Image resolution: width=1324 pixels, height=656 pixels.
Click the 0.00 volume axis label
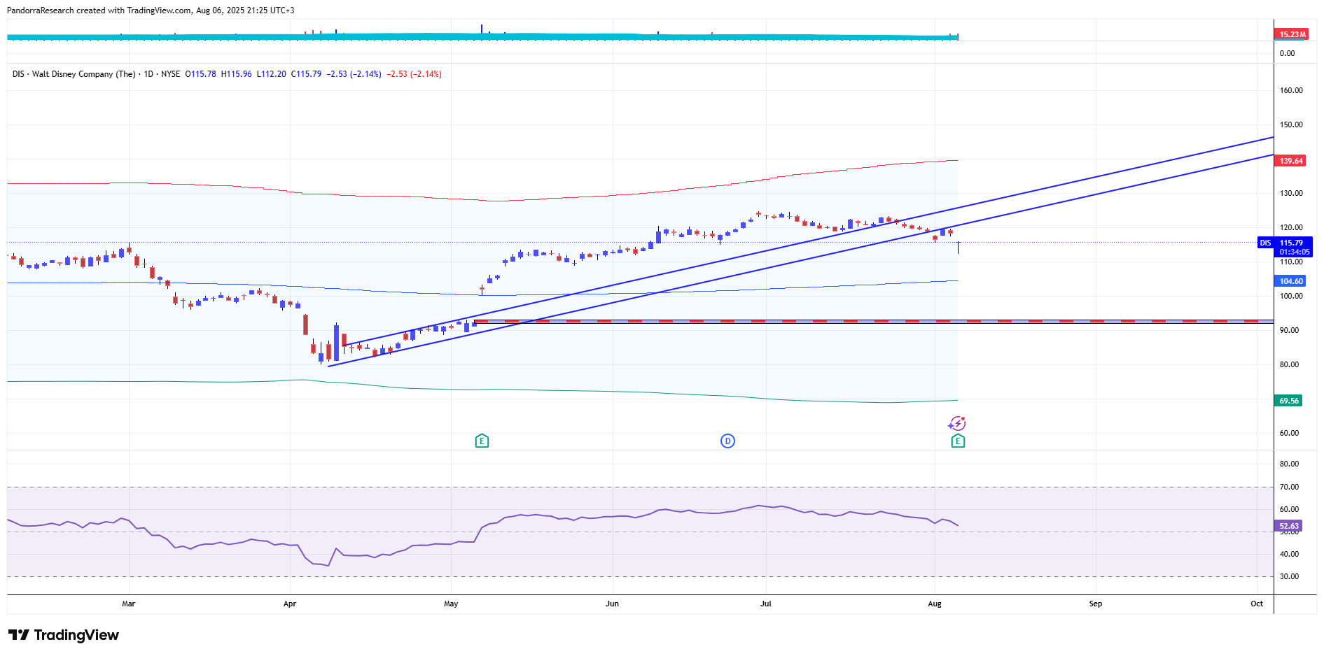1287,53
